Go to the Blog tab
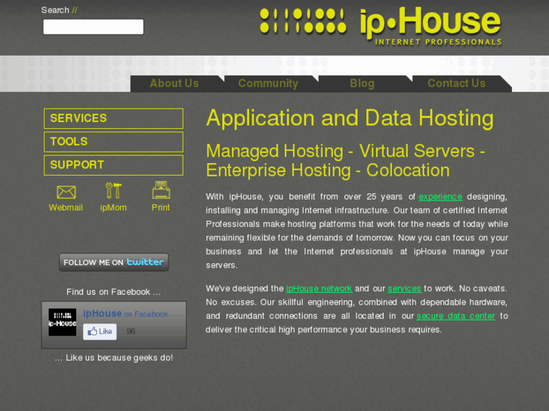This screenshot has height=411, width=549. pos(362,84)
